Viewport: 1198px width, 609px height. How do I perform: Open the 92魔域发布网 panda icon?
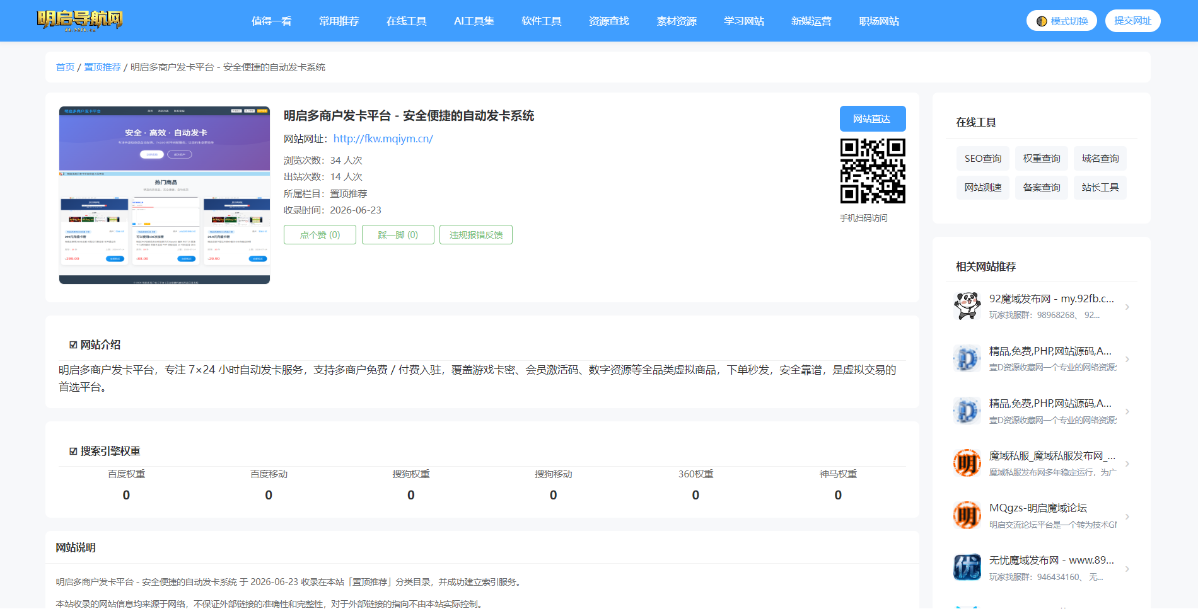[967, 306]
